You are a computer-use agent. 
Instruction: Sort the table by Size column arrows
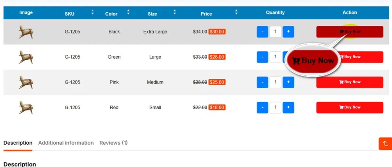pos(175,13)
